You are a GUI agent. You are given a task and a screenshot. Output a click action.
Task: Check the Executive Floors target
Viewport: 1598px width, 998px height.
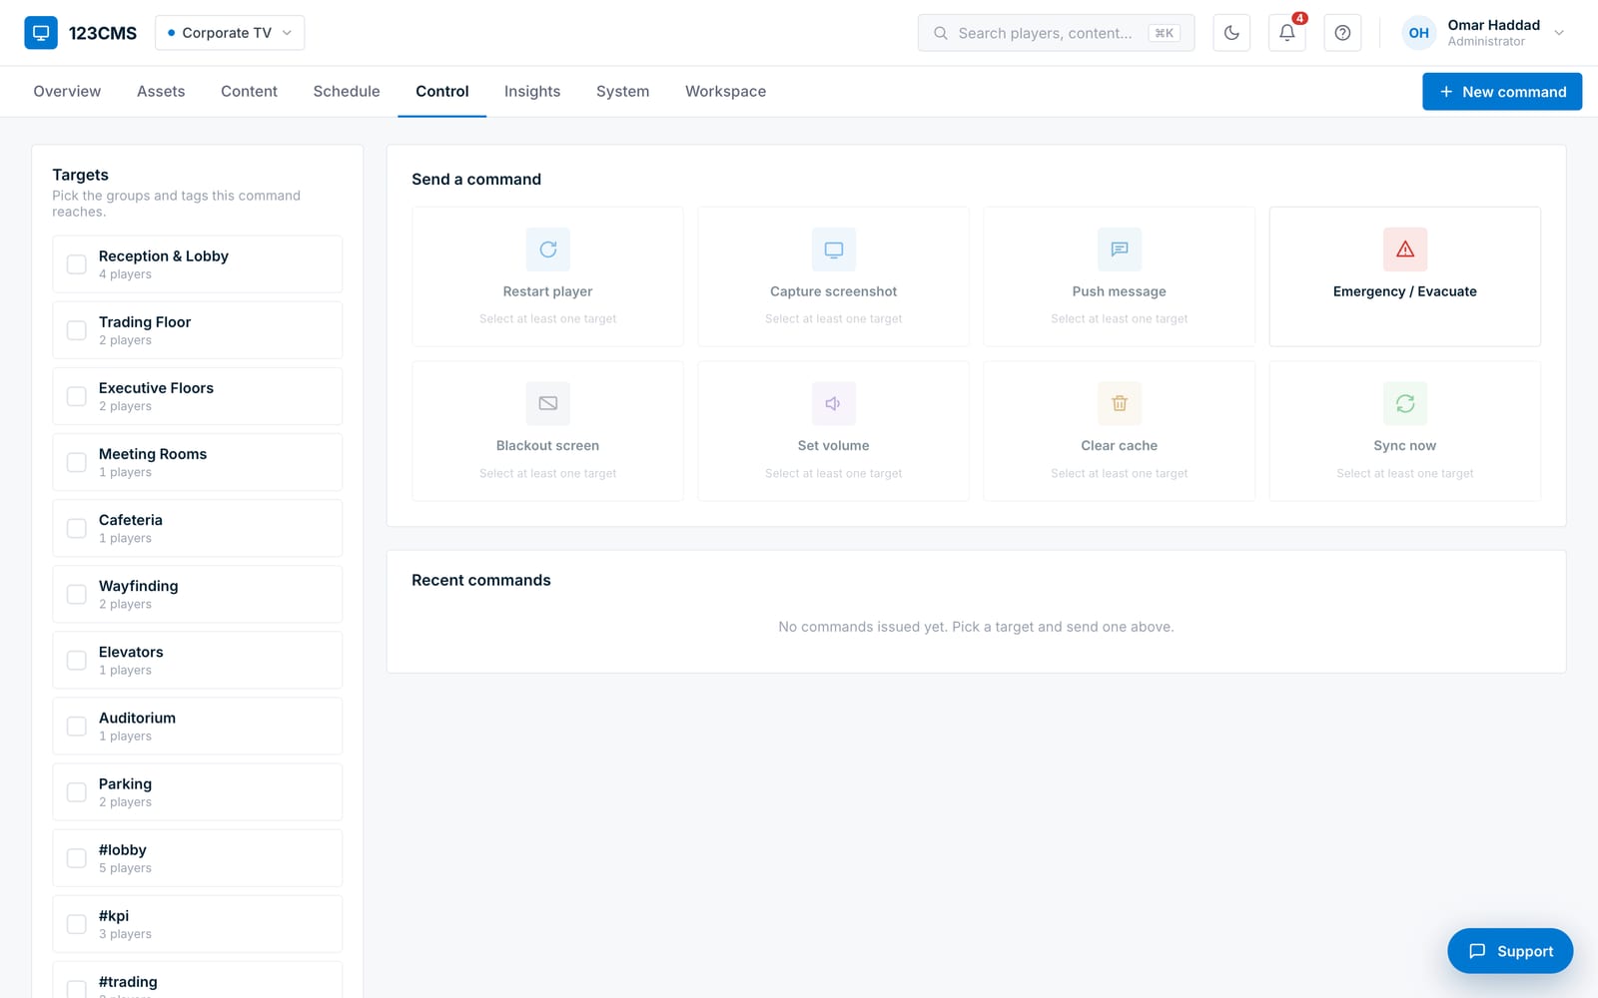76,396
